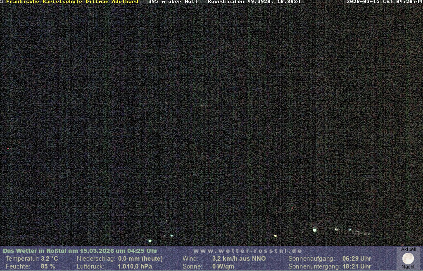Click the Sonne 0 W/qm value
The width and height of the screenshot is (423, 271).
tap(223, 266)
